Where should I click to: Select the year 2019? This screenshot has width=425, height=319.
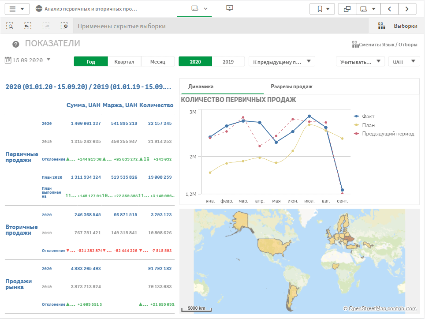tap(228, 62)
